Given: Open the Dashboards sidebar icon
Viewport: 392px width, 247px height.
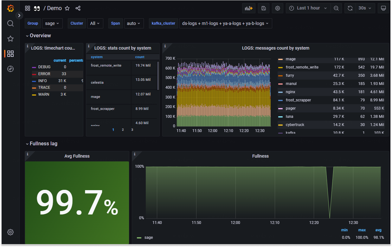Looking at the screenshot, I should click(10, 54).
